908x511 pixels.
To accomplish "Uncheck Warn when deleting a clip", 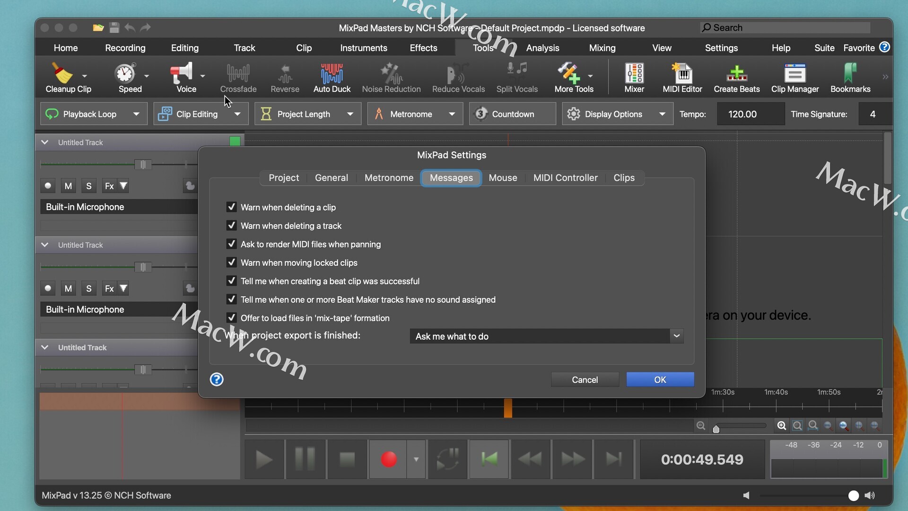I will [x=231, y=207].
